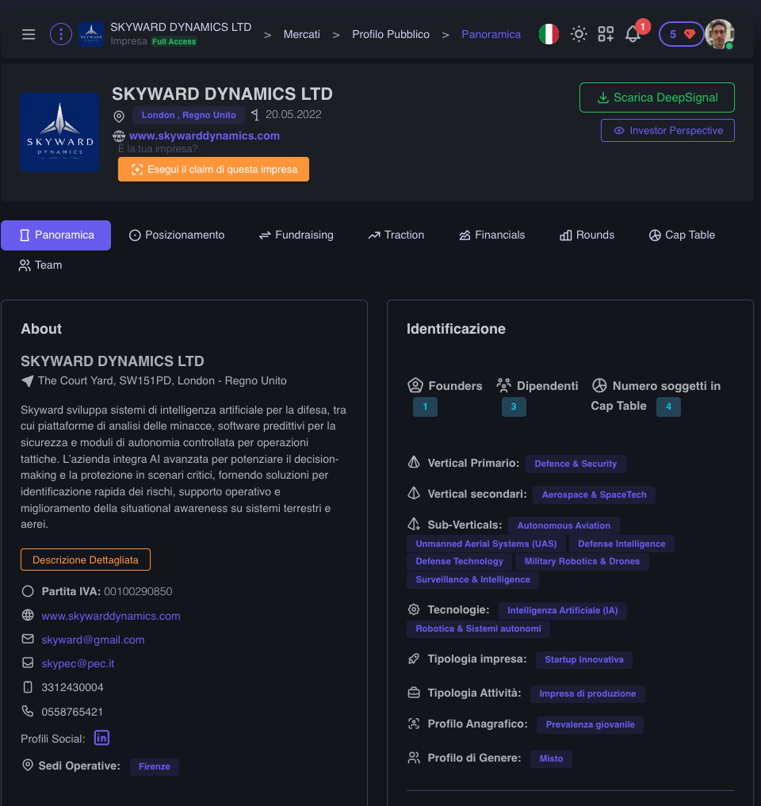
Task: Toggle light mode with sun icon
Action: coord(579,34)
